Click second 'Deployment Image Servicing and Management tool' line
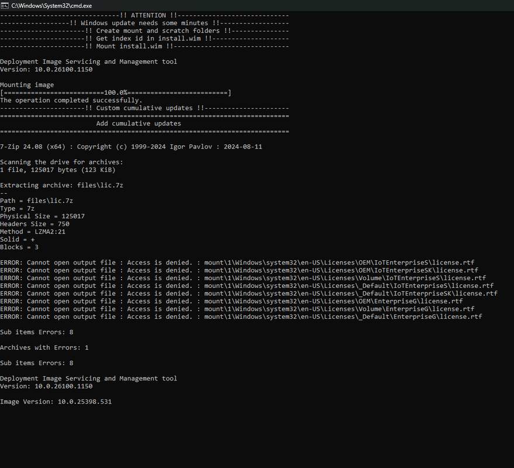Viewport: 514px width, 468px height. (89, 378)
